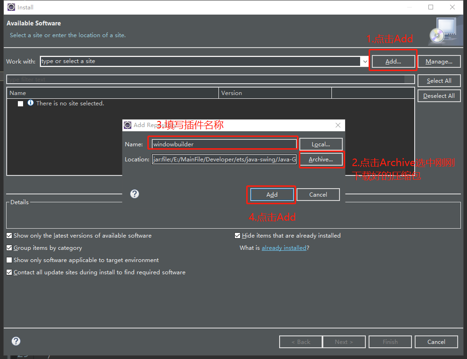This screenshot has width=467, height=359.
Task: Toggle 'Group items by category' checkbox
Action: [9, 247]
